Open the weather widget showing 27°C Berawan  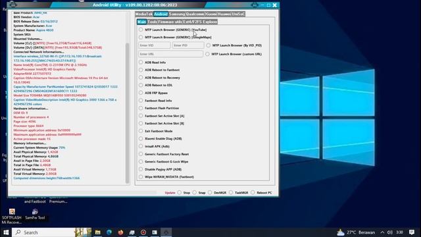[x=356, y=232]
